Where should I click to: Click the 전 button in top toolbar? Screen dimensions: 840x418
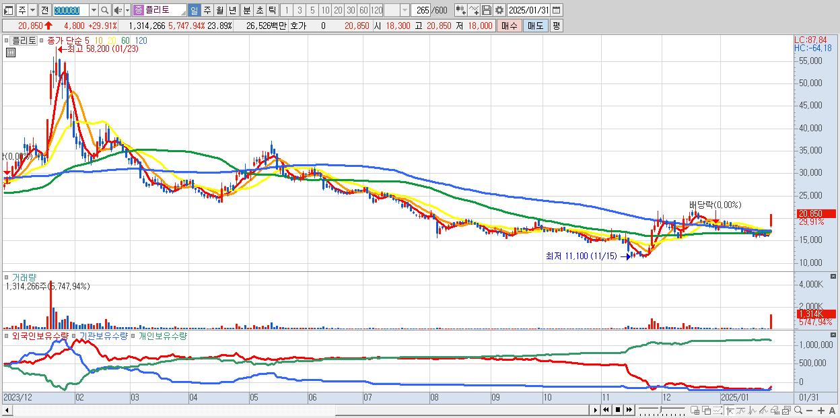[x=44, y=11]
